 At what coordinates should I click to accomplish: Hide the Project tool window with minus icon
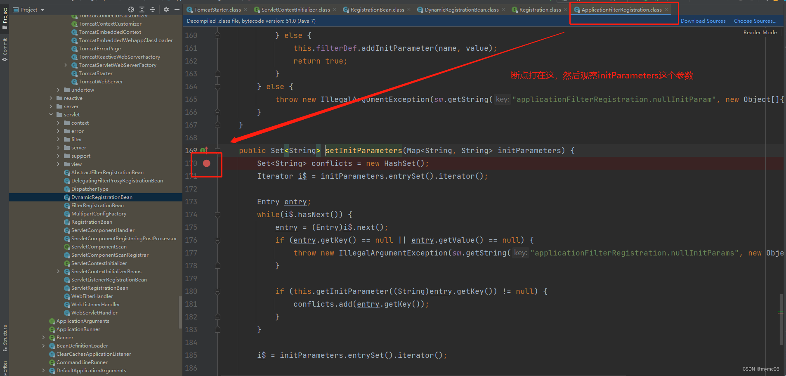tap(177, 9)
